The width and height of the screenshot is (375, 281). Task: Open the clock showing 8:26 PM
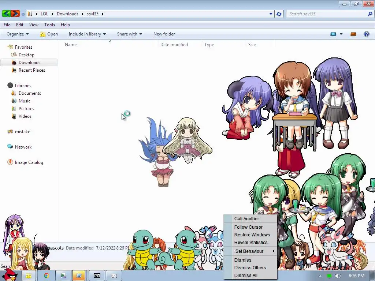pos(356,276)
